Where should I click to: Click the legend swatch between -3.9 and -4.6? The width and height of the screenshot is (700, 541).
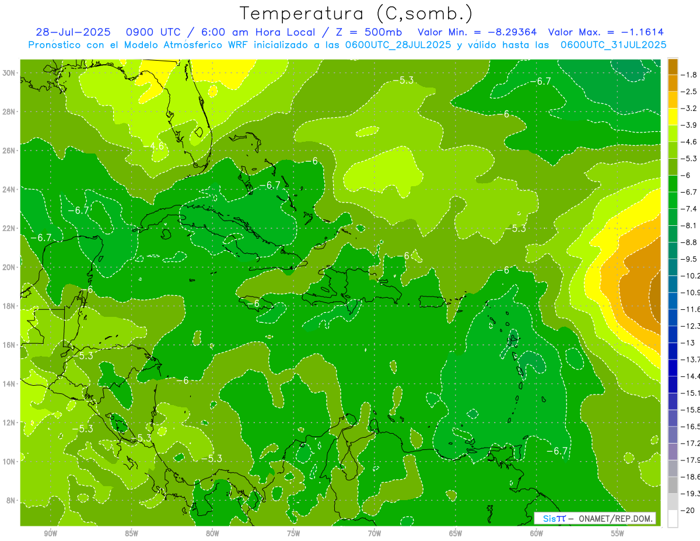pyautogui.click(x=673, y=133)
